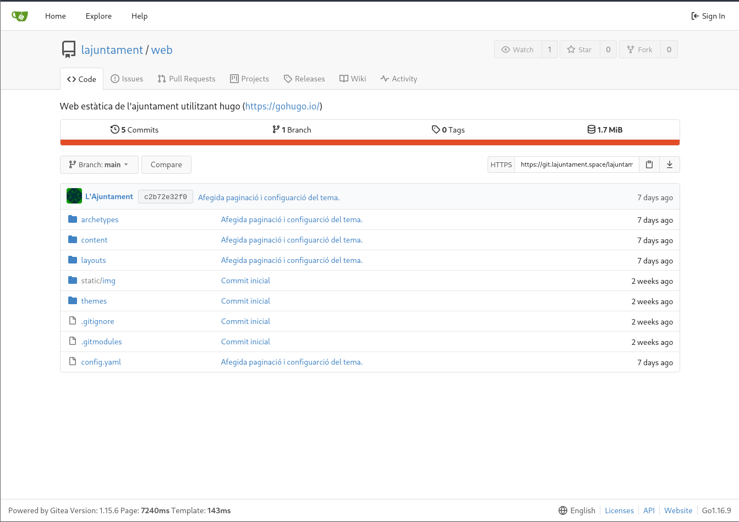
Task: Click the .gitignore file icon
Action: [x=73, y=321]
